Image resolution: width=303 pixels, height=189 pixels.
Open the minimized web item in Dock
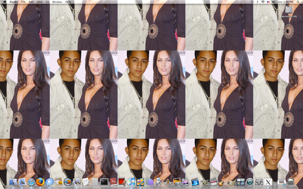281,182
